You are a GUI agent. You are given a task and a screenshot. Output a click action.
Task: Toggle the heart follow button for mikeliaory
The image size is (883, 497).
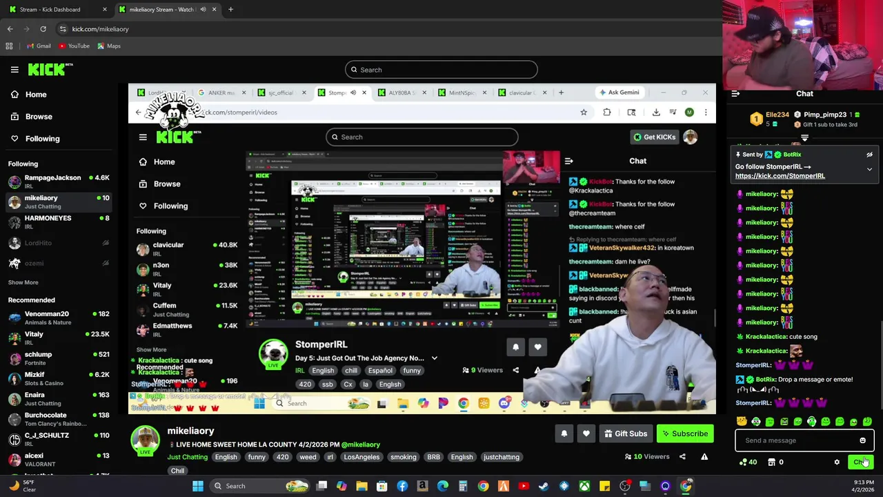pyautogui.click(x=586, y=433)
